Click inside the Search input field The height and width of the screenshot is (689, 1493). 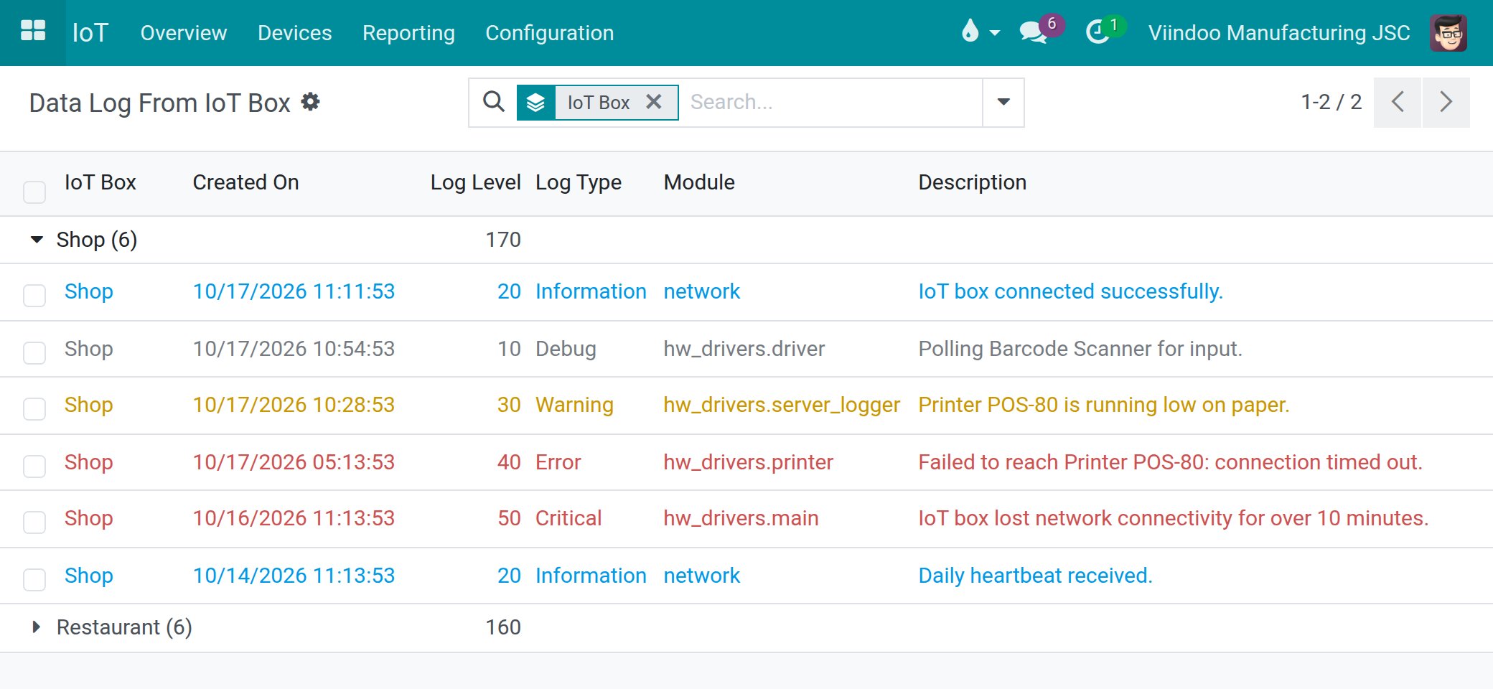tap(831, 102)
